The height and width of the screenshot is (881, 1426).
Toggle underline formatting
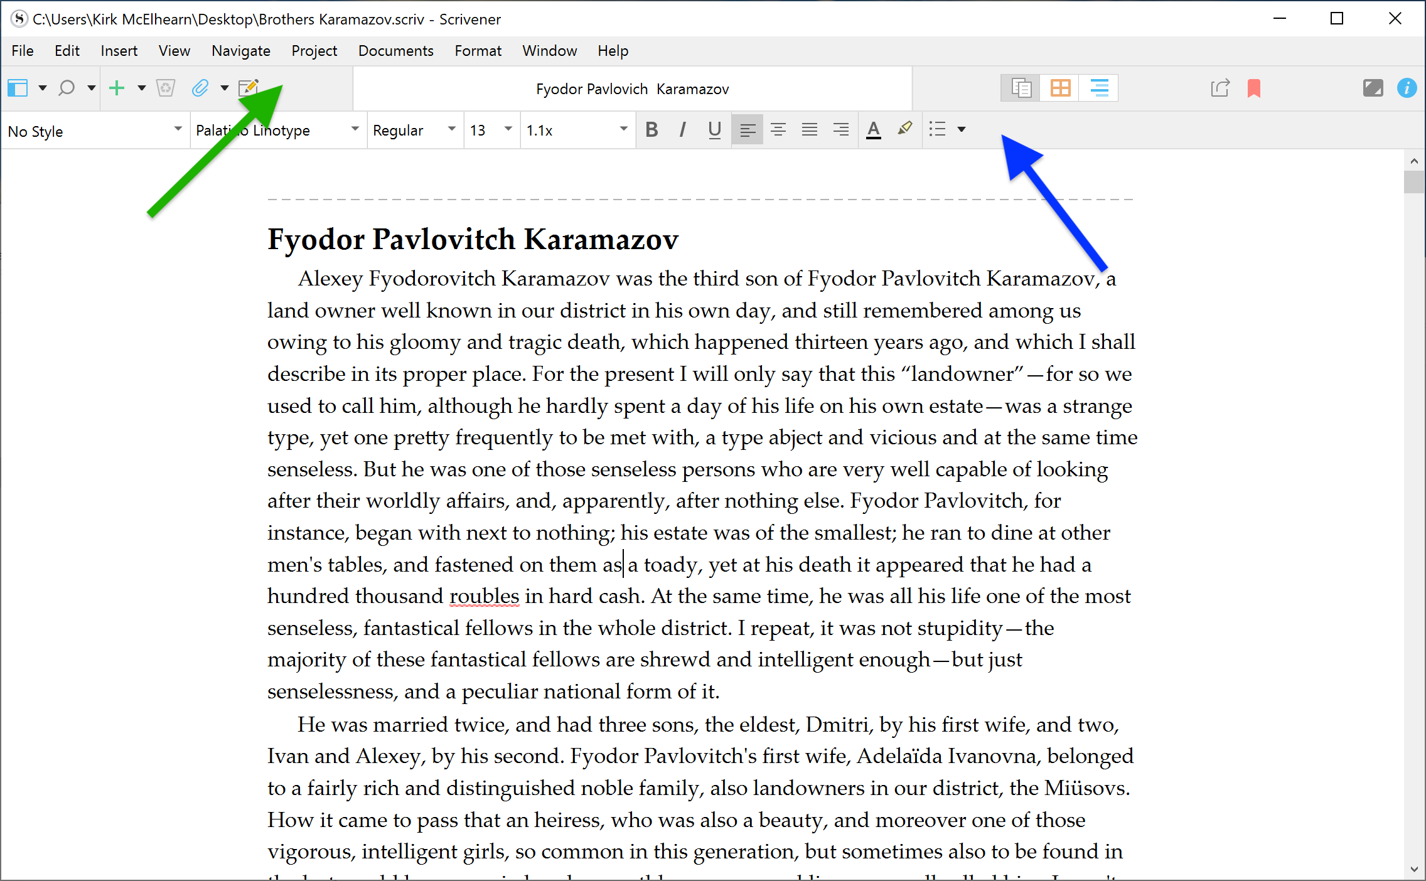click(714, 130)
